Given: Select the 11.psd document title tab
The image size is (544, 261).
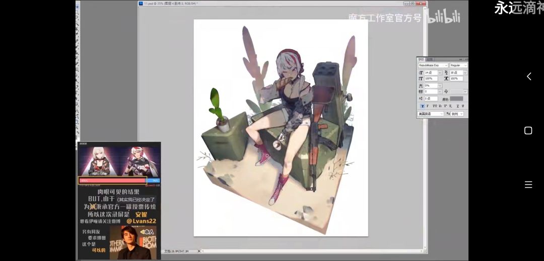Looking at the screenshot, I should pyautogui.click(x=171, y=3).
